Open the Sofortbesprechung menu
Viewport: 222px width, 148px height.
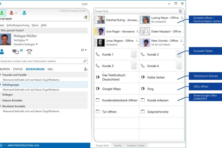18,25
